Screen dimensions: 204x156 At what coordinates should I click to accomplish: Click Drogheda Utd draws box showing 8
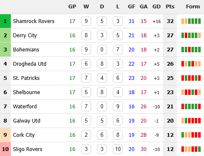tap(102, 64)
